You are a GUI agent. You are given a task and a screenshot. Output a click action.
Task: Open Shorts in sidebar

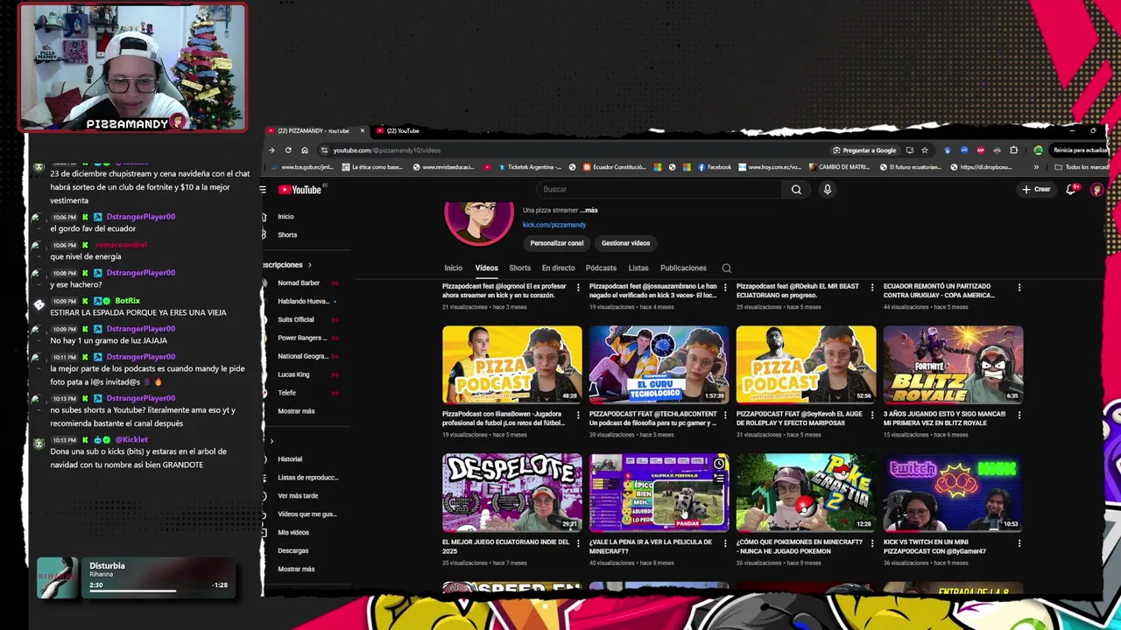(287, 235)
